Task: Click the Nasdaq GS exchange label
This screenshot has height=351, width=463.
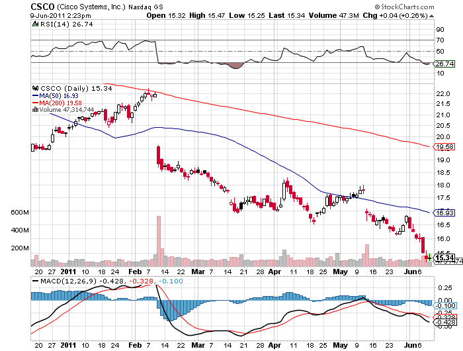Action: click(x=146, y=7)
